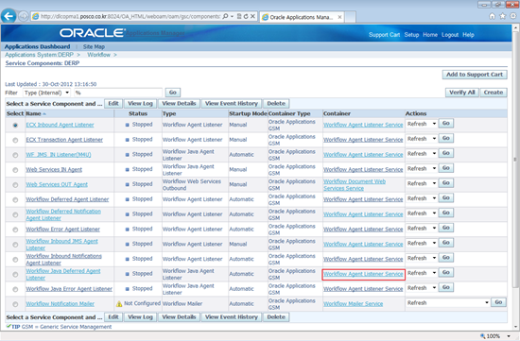
Task: Open browser tools gear icon
Action: point(513,16)
